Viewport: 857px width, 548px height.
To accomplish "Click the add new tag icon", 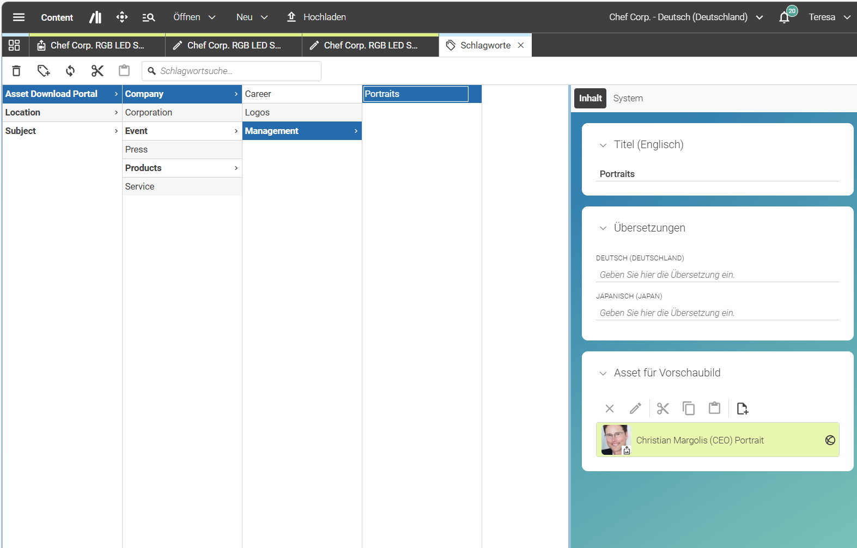I will (x=44, y=71).
